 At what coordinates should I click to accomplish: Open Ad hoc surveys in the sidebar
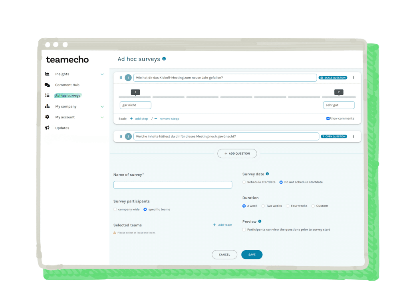[x=68, y=96]
